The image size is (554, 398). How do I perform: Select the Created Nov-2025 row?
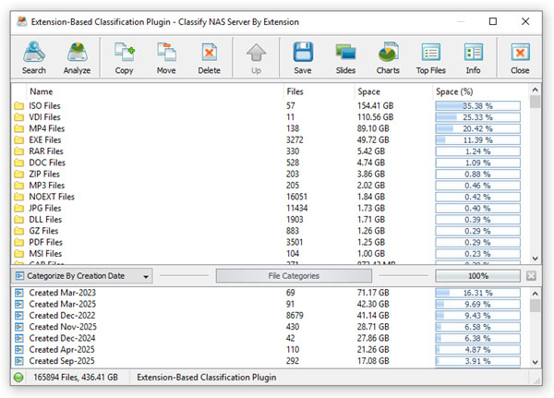click(271, 327)
